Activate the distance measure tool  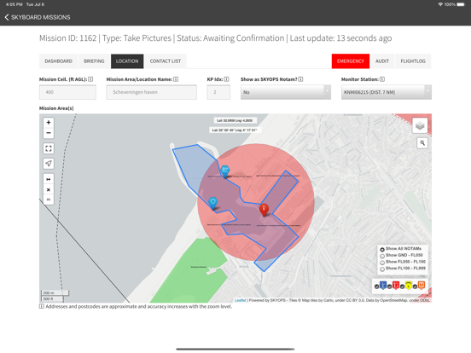pyautogui.click(x=49, y=179)
